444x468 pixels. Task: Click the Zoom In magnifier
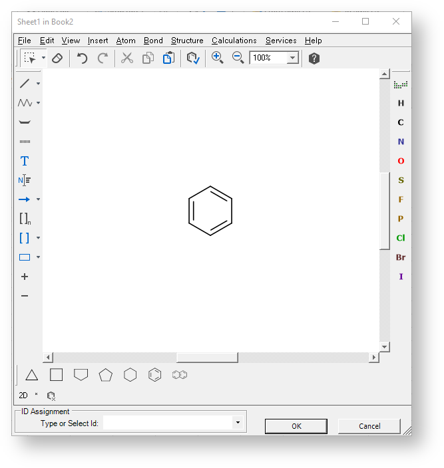click(x=217, y=58)
